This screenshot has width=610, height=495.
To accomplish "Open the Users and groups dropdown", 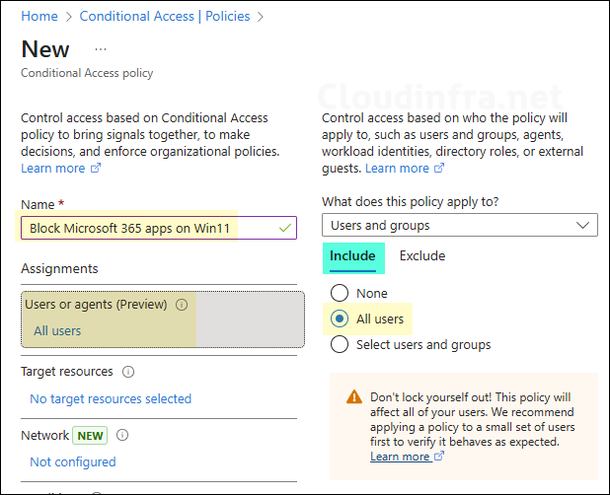I will (459, 225).
